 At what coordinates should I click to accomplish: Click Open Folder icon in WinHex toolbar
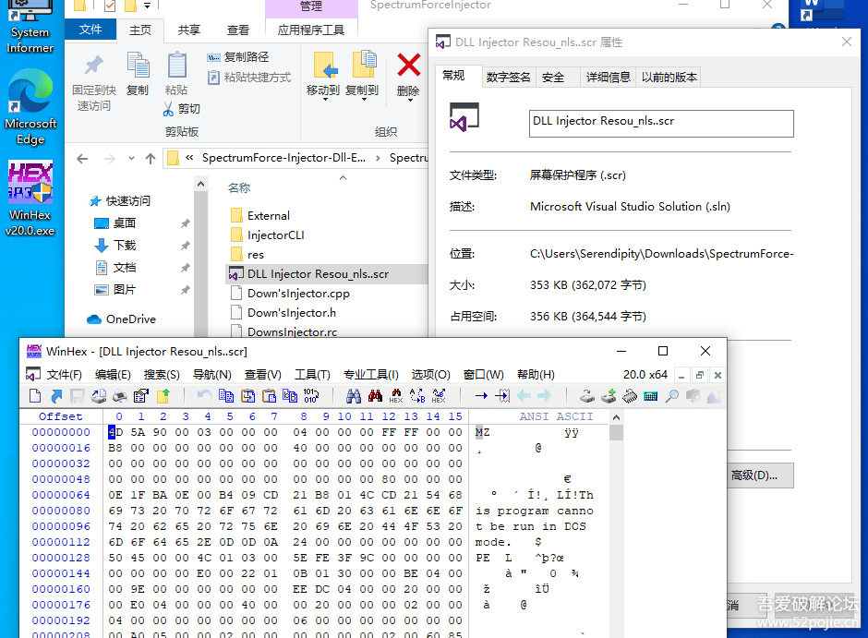tap(163, 396)
